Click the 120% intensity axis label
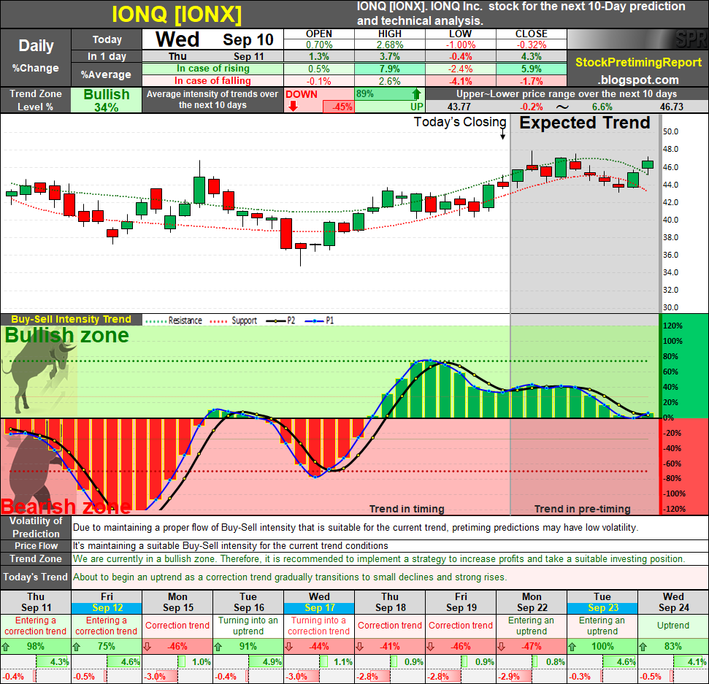Viewport: 709px width, 684px height. [672, 326]
